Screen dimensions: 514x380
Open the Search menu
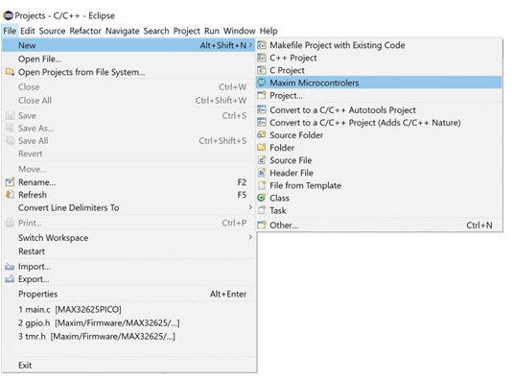tap(156, 31)
